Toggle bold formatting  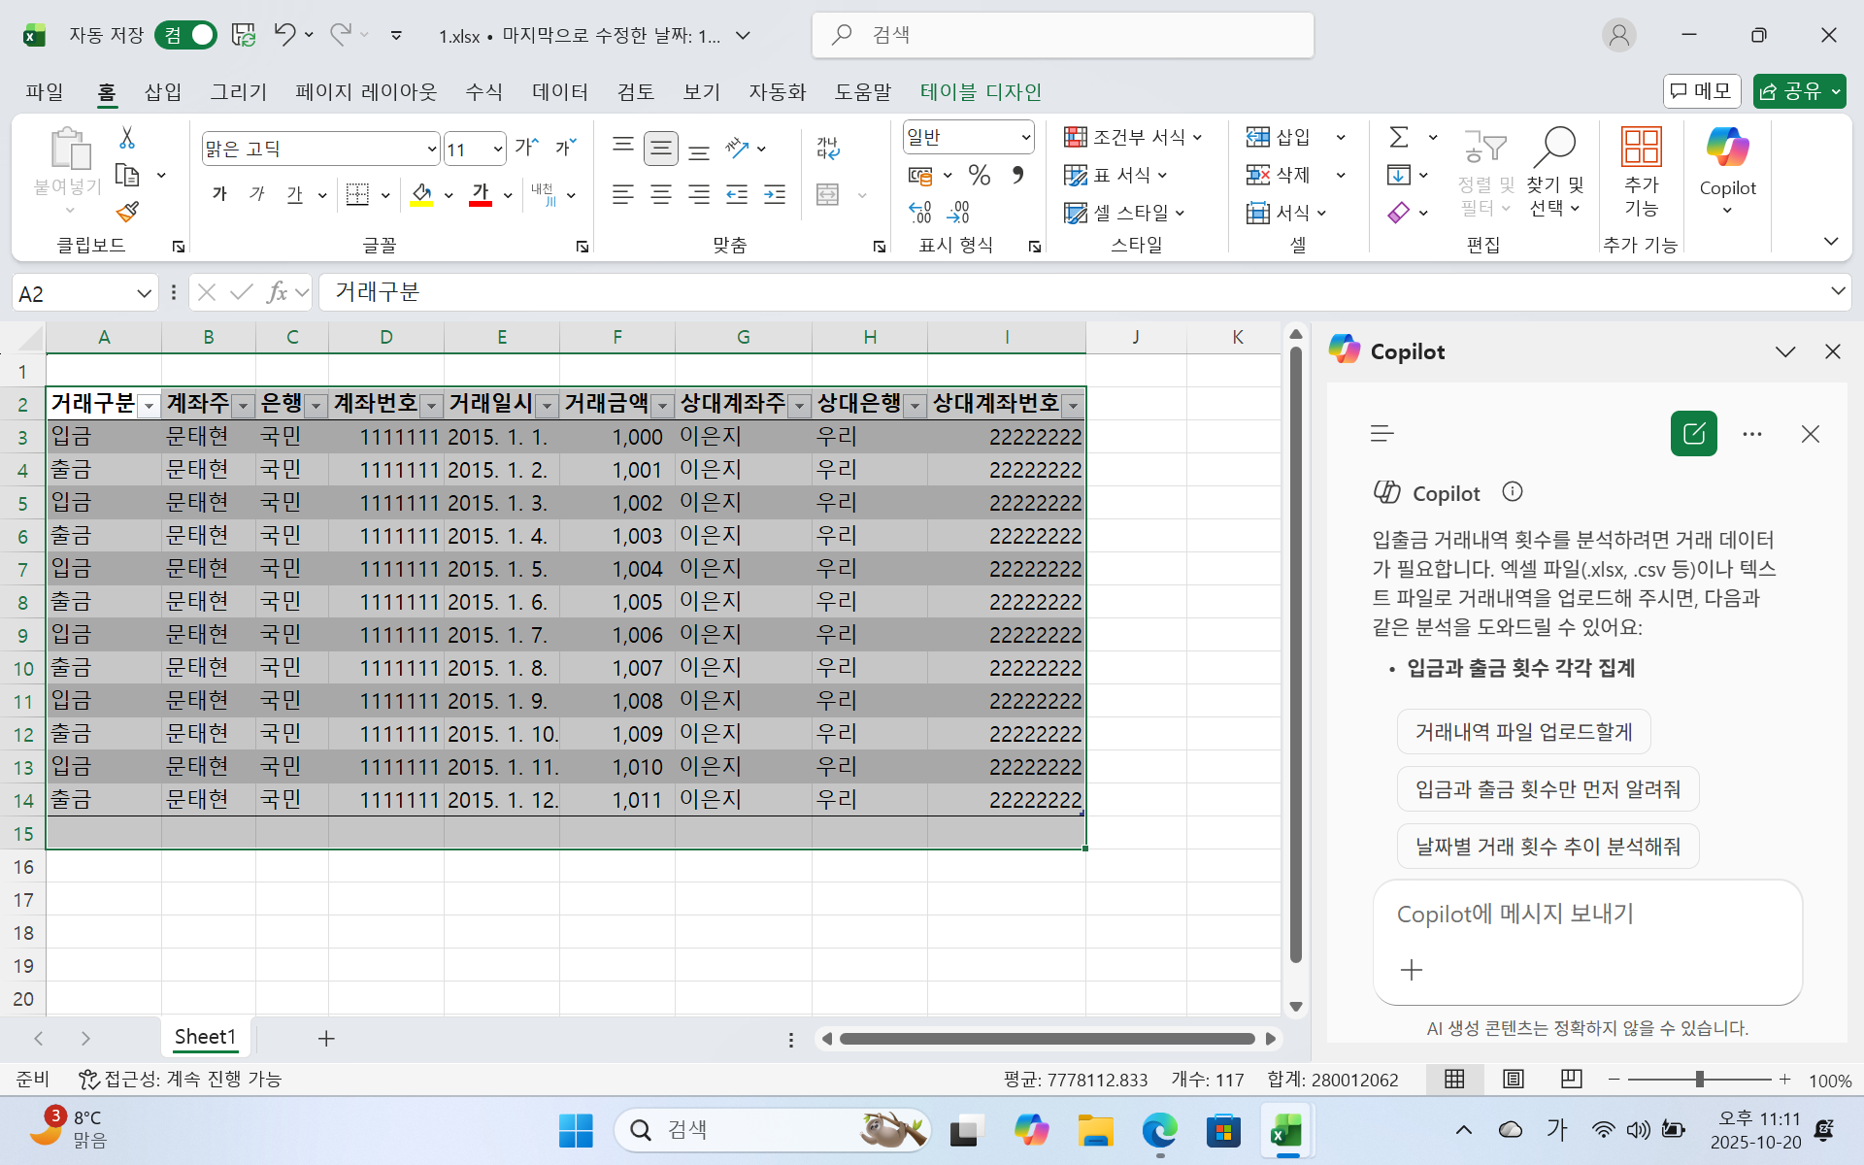218,193
